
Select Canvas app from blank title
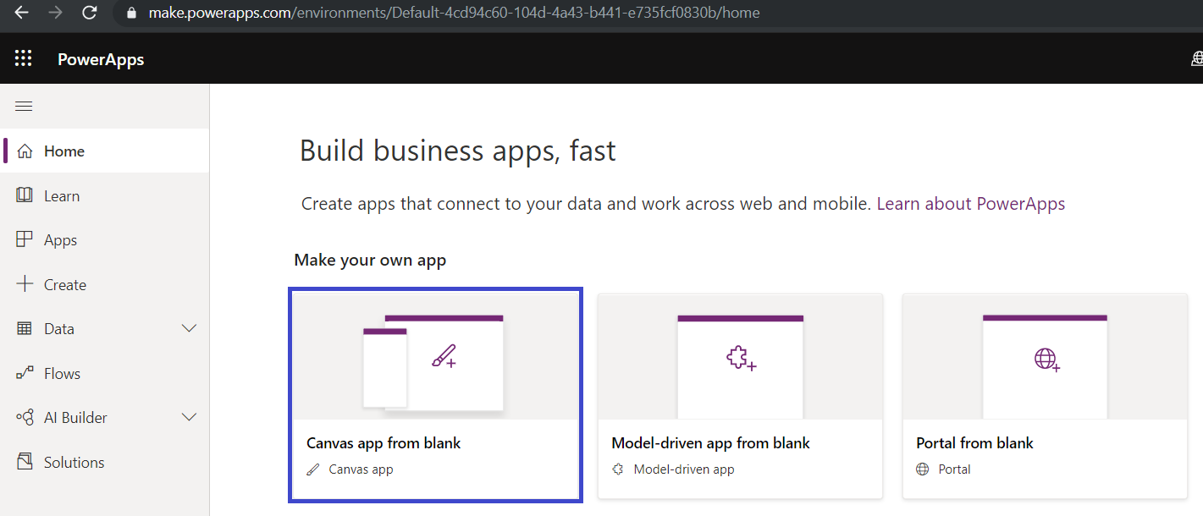(384, 443)
